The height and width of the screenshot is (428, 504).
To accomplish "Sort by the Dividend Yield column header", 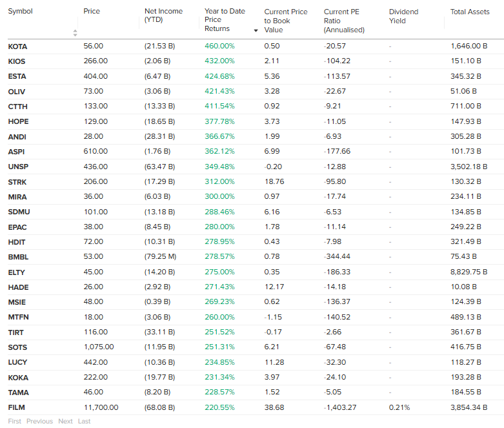I will click(403, 15).
